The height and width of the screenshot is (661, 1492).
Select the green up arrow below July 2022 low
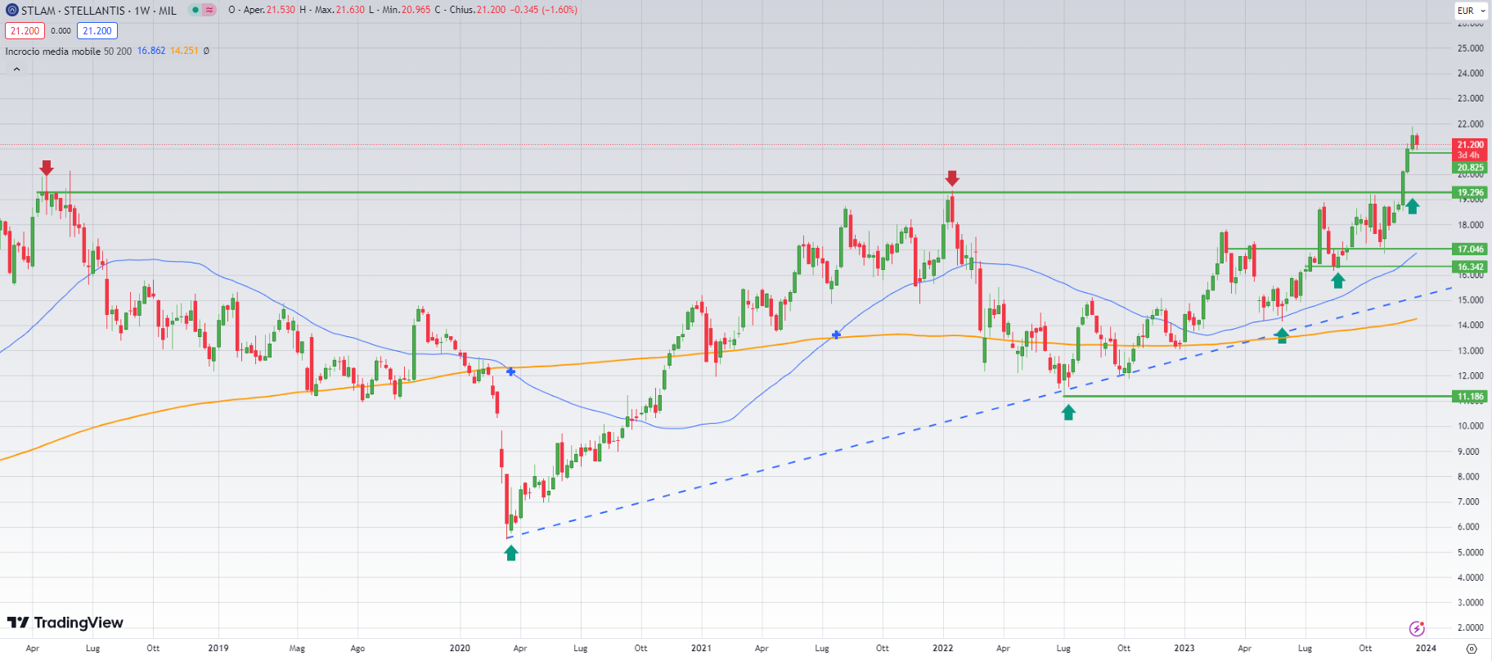(1068, 412)
